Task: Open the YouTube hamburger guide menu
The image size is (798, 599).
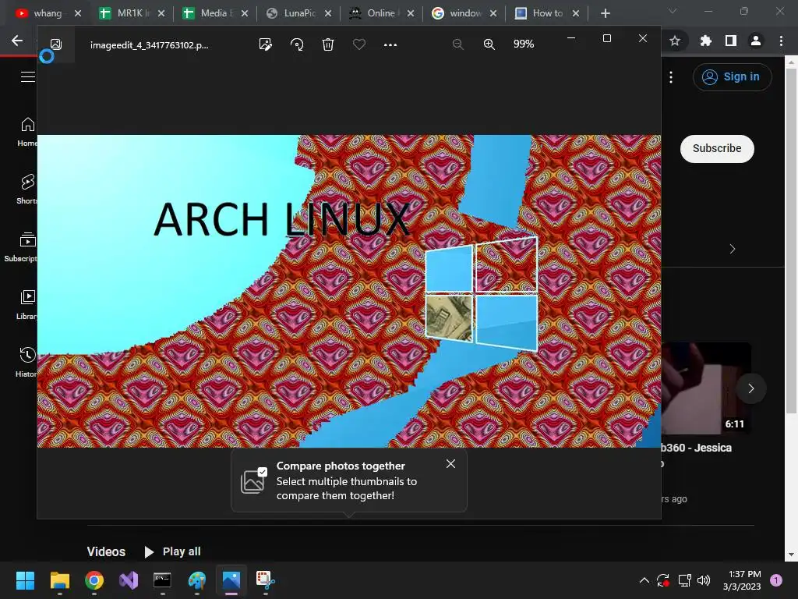Action: [x=28, y=77]
